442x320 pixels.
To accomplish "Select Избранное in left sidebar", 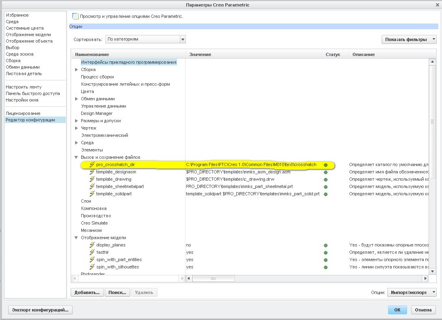I will 17,15.
